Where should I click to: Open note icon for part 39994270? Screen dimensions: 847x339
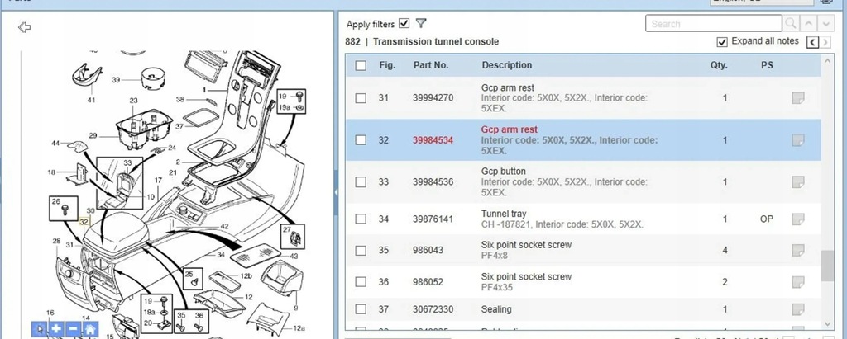point(798,98)
